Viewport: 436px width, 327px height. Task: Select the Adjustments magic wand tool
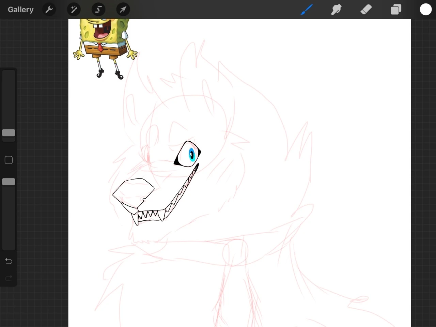[x=74, y=9]
